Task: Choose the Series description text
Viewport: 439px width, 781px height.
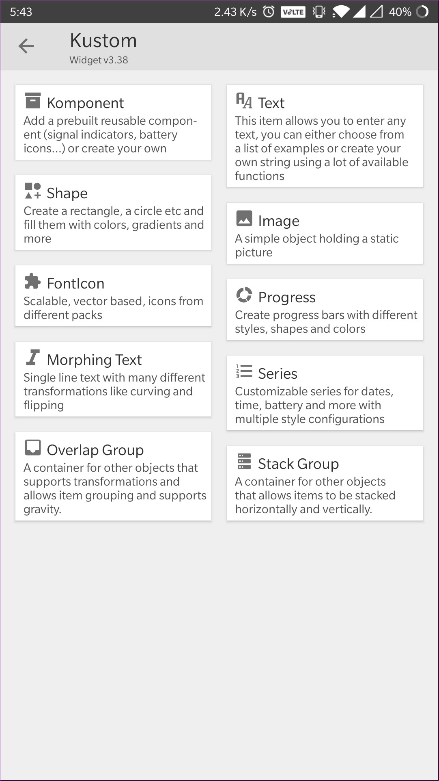Action: (x=314, y=405)
